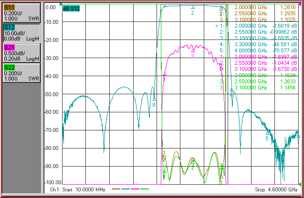Click marker 5 on the S12 trace
Viewport: 304px width, 198px height.
click(x=268, y=133)
